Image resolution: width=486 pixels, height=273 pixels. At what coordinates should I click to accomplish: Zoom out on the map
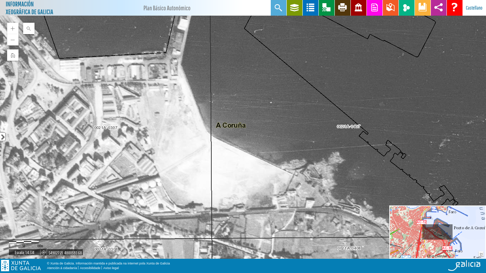point(13,40)
